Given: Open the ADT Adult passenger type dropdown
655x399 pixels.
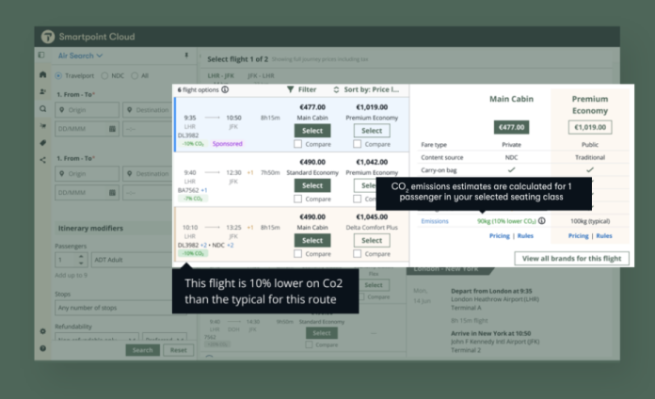Looking at the screenshot, I should [132, 260].
